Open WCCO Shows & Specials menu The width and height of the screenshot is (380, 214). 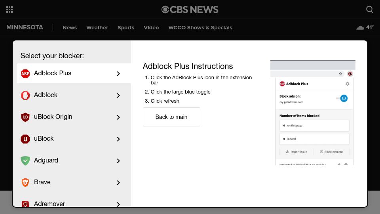tap(200, 27)
